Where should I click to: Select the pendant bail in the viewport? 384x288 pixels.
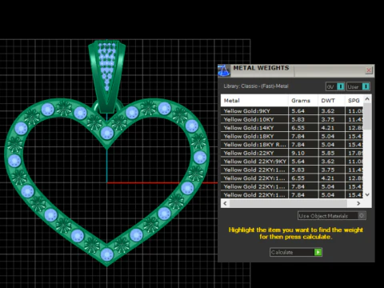pyautogui.click(x=106, y=76)
